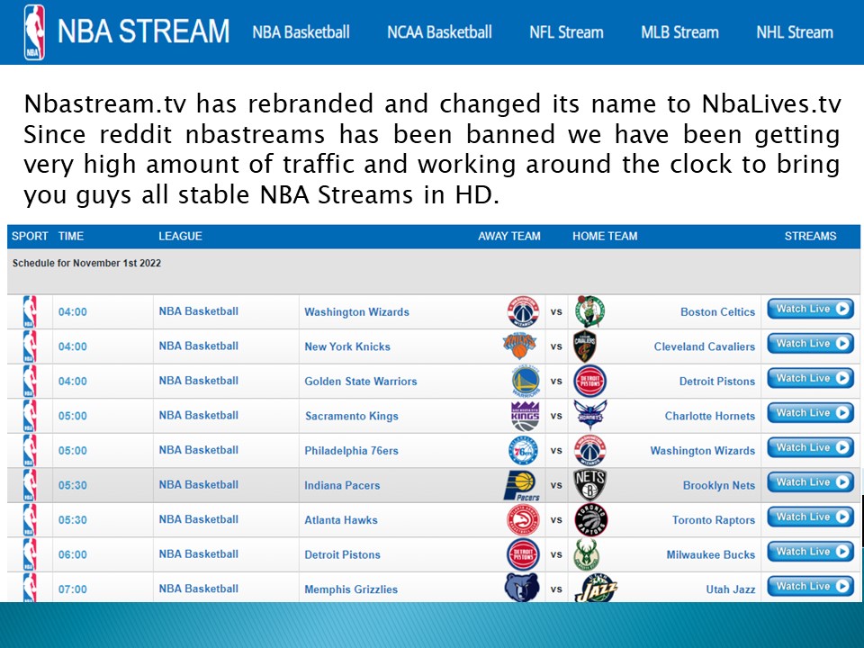Open the NBA Basketball menu

303,31
